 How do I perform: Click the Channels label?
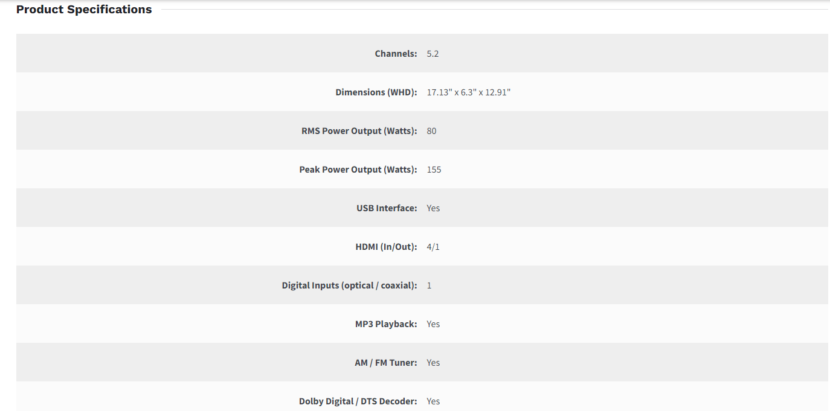pyautogui.click(x=396, y=54)
